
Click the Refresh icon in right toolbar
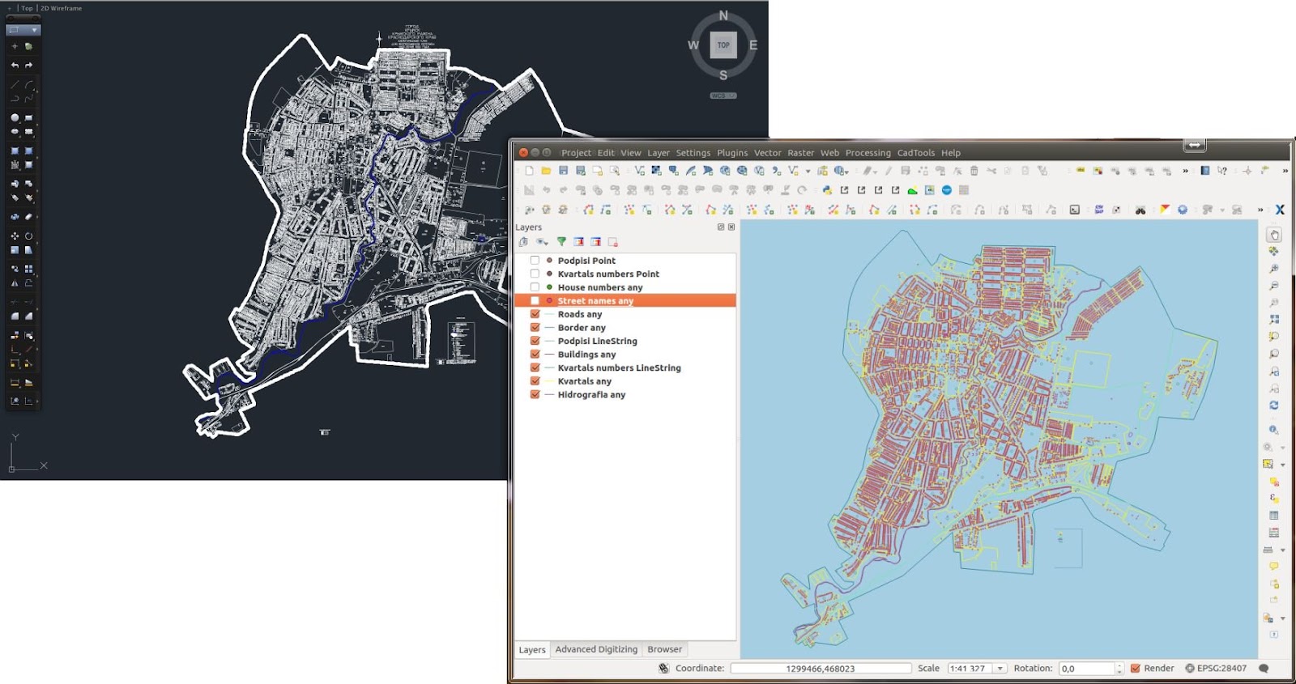[x=1274, y=406]
